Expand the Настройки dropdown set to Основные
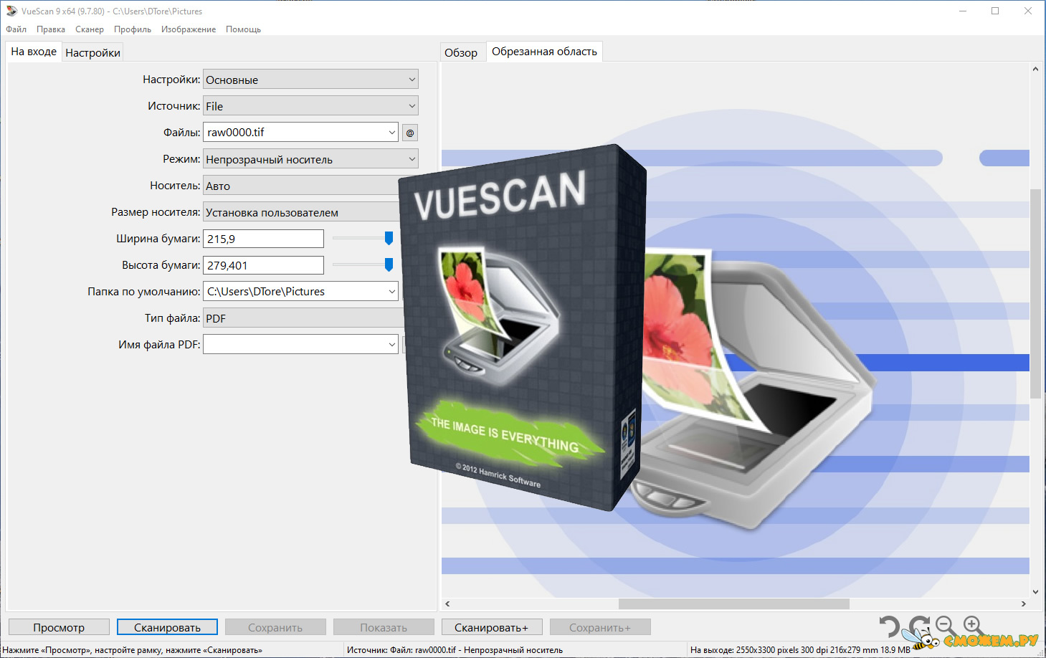Screen dimensions: 1046x658 (310, 80)
